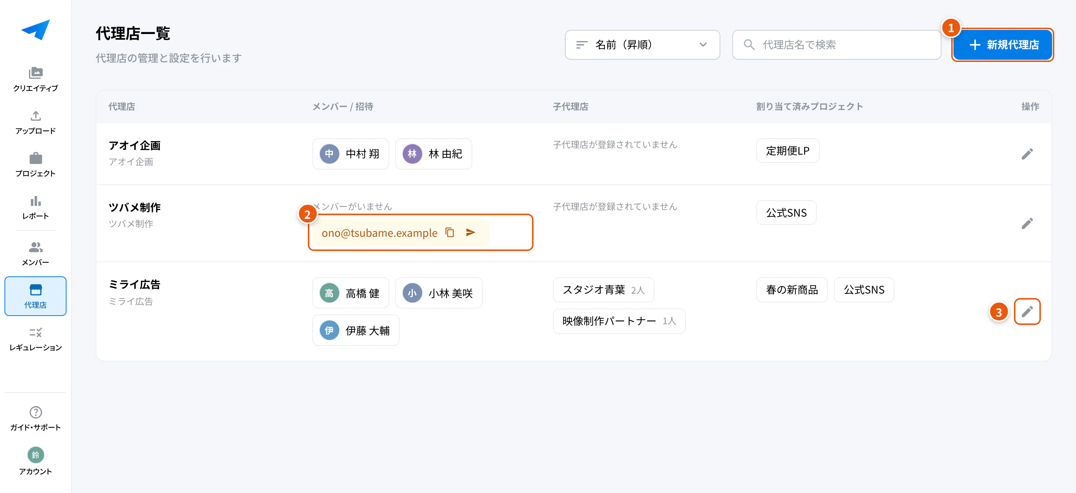
Task: Edit the ミライ広告 agency row
Action: pos(1027,311)
